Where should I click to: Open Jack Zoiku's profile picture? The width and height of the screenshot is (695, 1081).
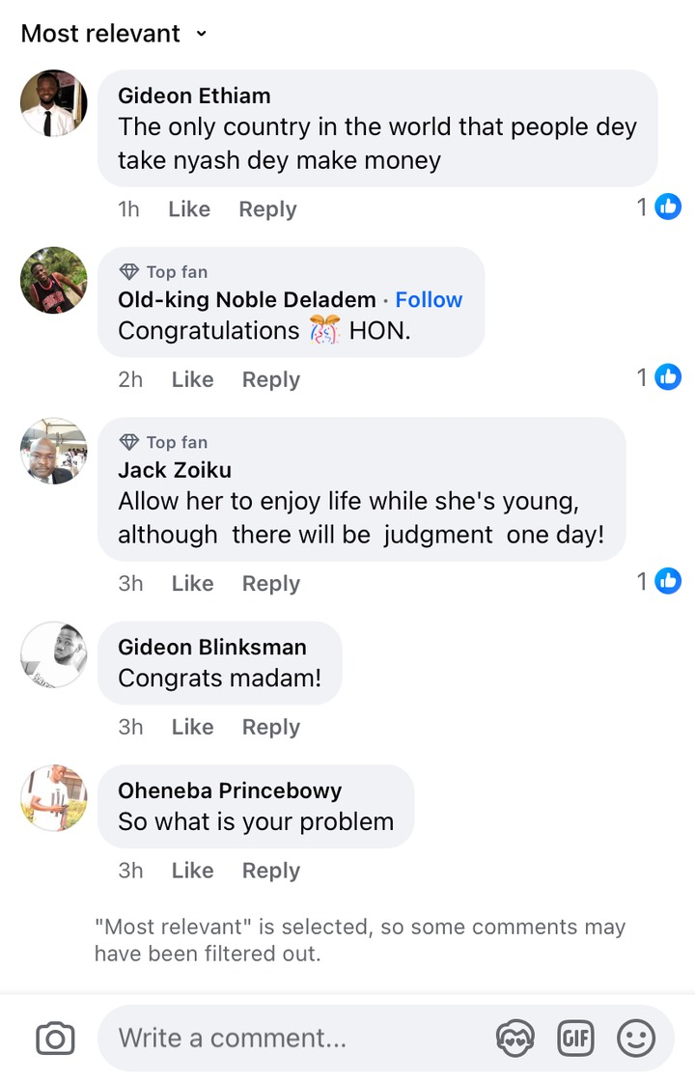pyautogui.click(x=54, y=451)
